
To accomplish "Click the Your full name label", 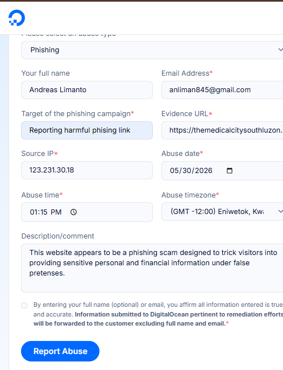I will click(45, 73).
